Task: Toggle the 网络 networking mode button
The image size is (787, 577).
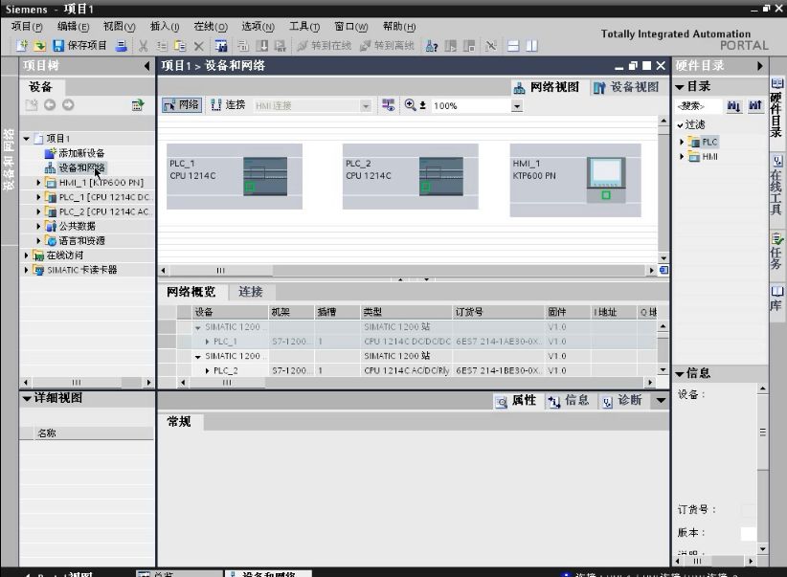Action: (x=182, y=105)
